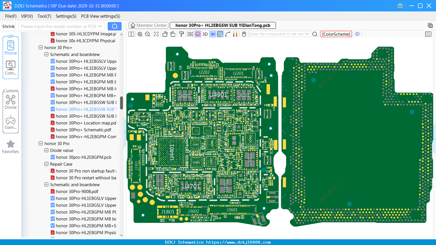Toggle the eye visibility icon

[357, 34]
